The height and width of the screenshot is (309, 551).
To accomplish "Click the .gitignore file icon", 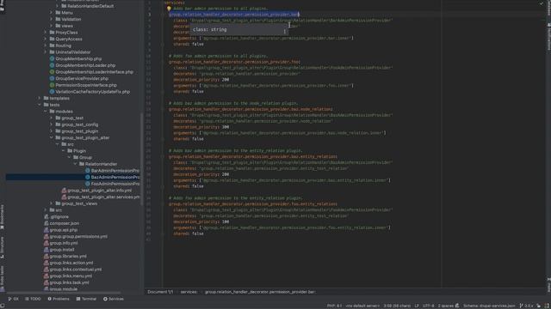I will coord(46,216).
